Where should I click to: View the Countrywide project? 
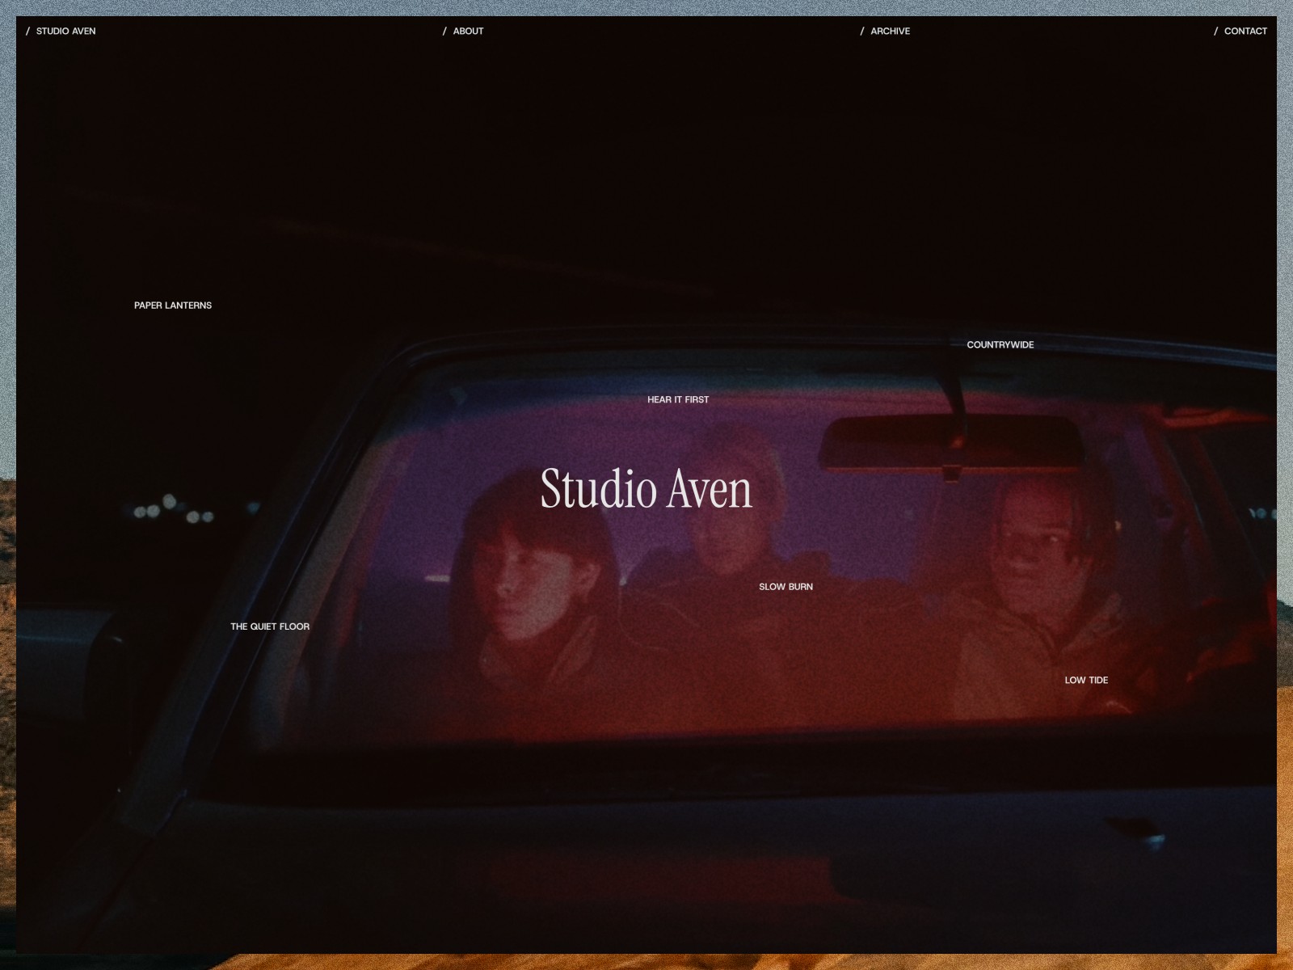[1000, 345]
